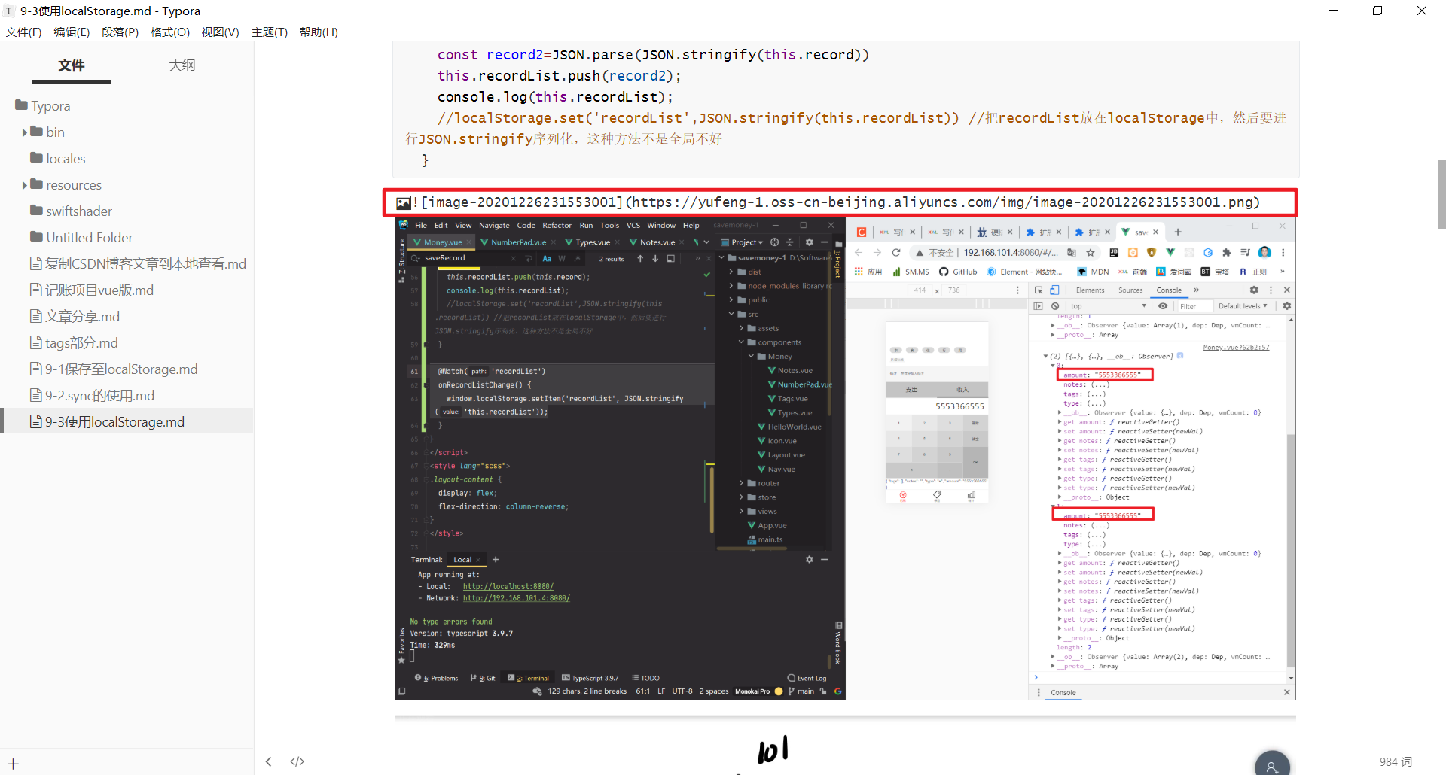
Task: Open the 视图(V) menu
Action: (220, 32)
